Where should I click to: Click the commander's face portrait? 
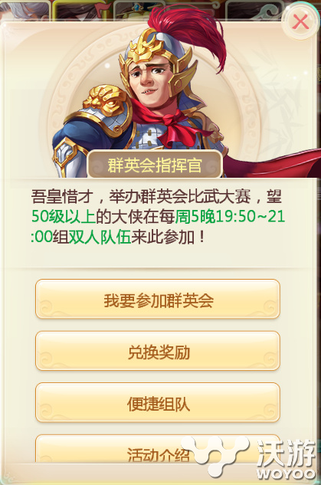[x=150, y=80]
